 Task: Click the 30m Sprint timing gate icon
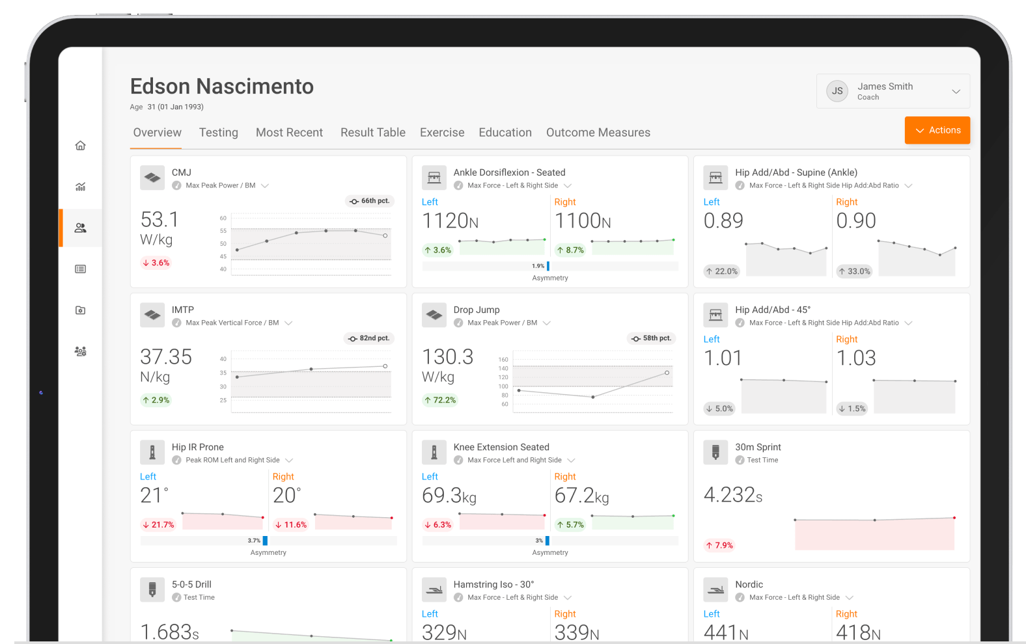tap(715, 452)
